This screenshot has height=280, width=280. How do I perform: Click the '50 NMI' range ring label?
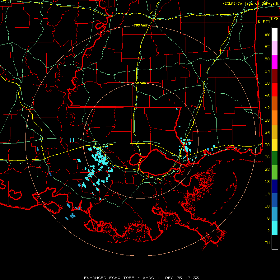tap(141, 83)
